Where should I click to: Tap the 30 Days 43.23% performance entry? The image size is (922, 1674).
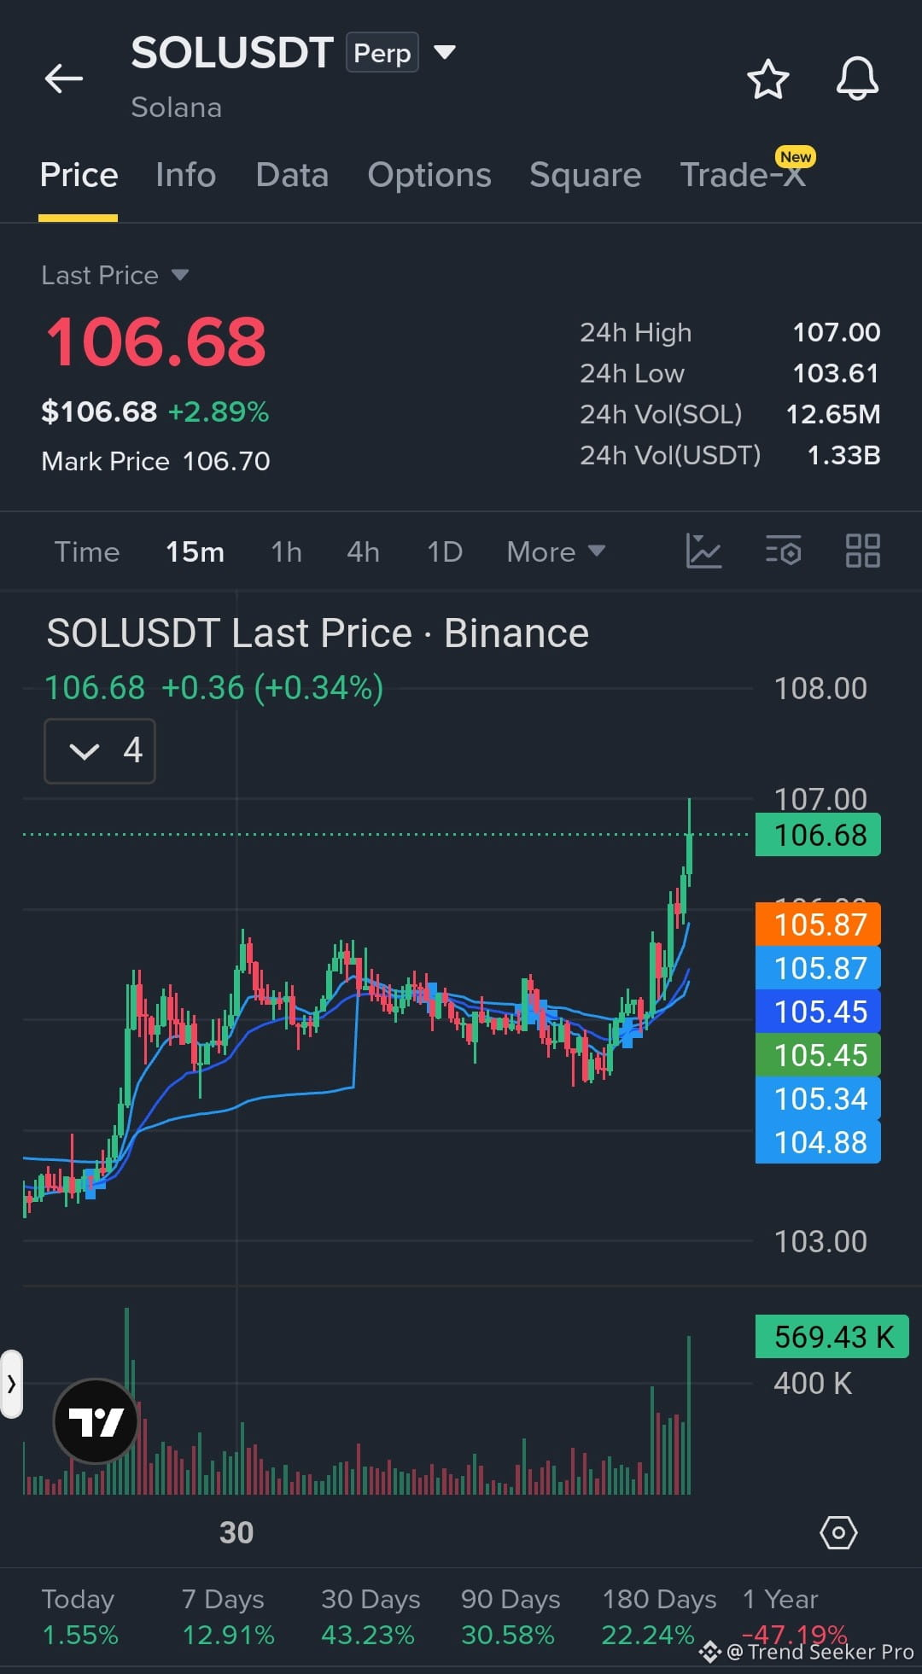[x=370, y=1617]
